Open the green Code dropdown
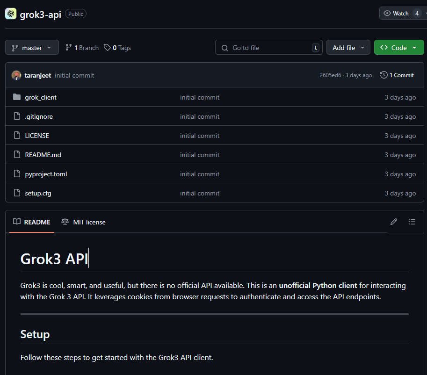Image resolution: width=427 pixels, height=375 pixels. click(398, 48)
